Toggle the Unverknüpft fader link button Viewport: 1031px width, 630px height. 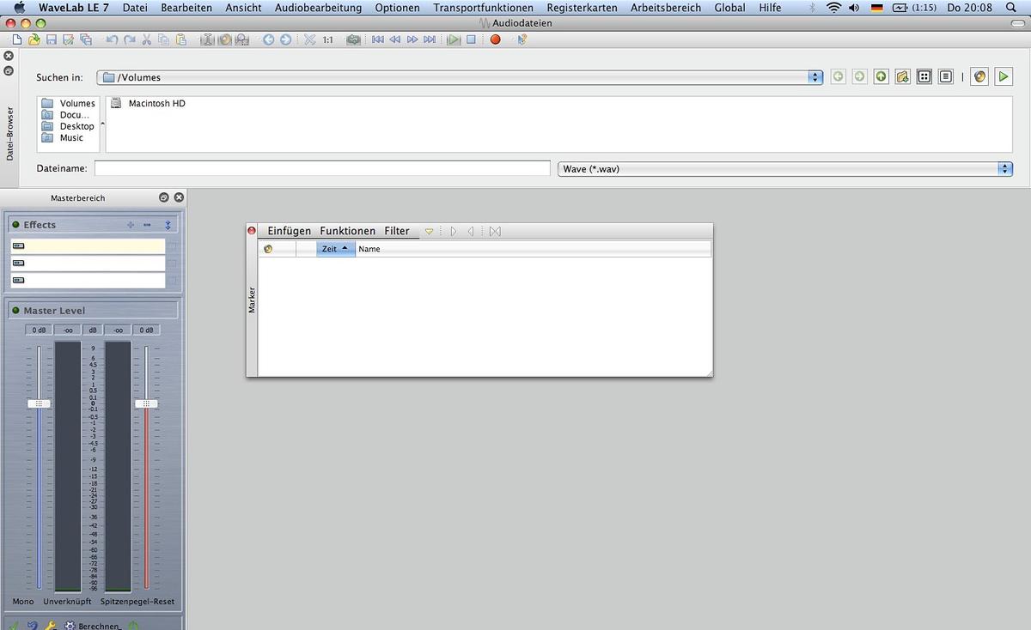(x=67, y=602)
